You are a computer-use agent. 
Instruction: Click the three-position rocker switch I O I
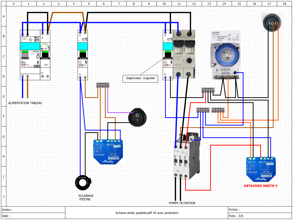pos(272,22)
